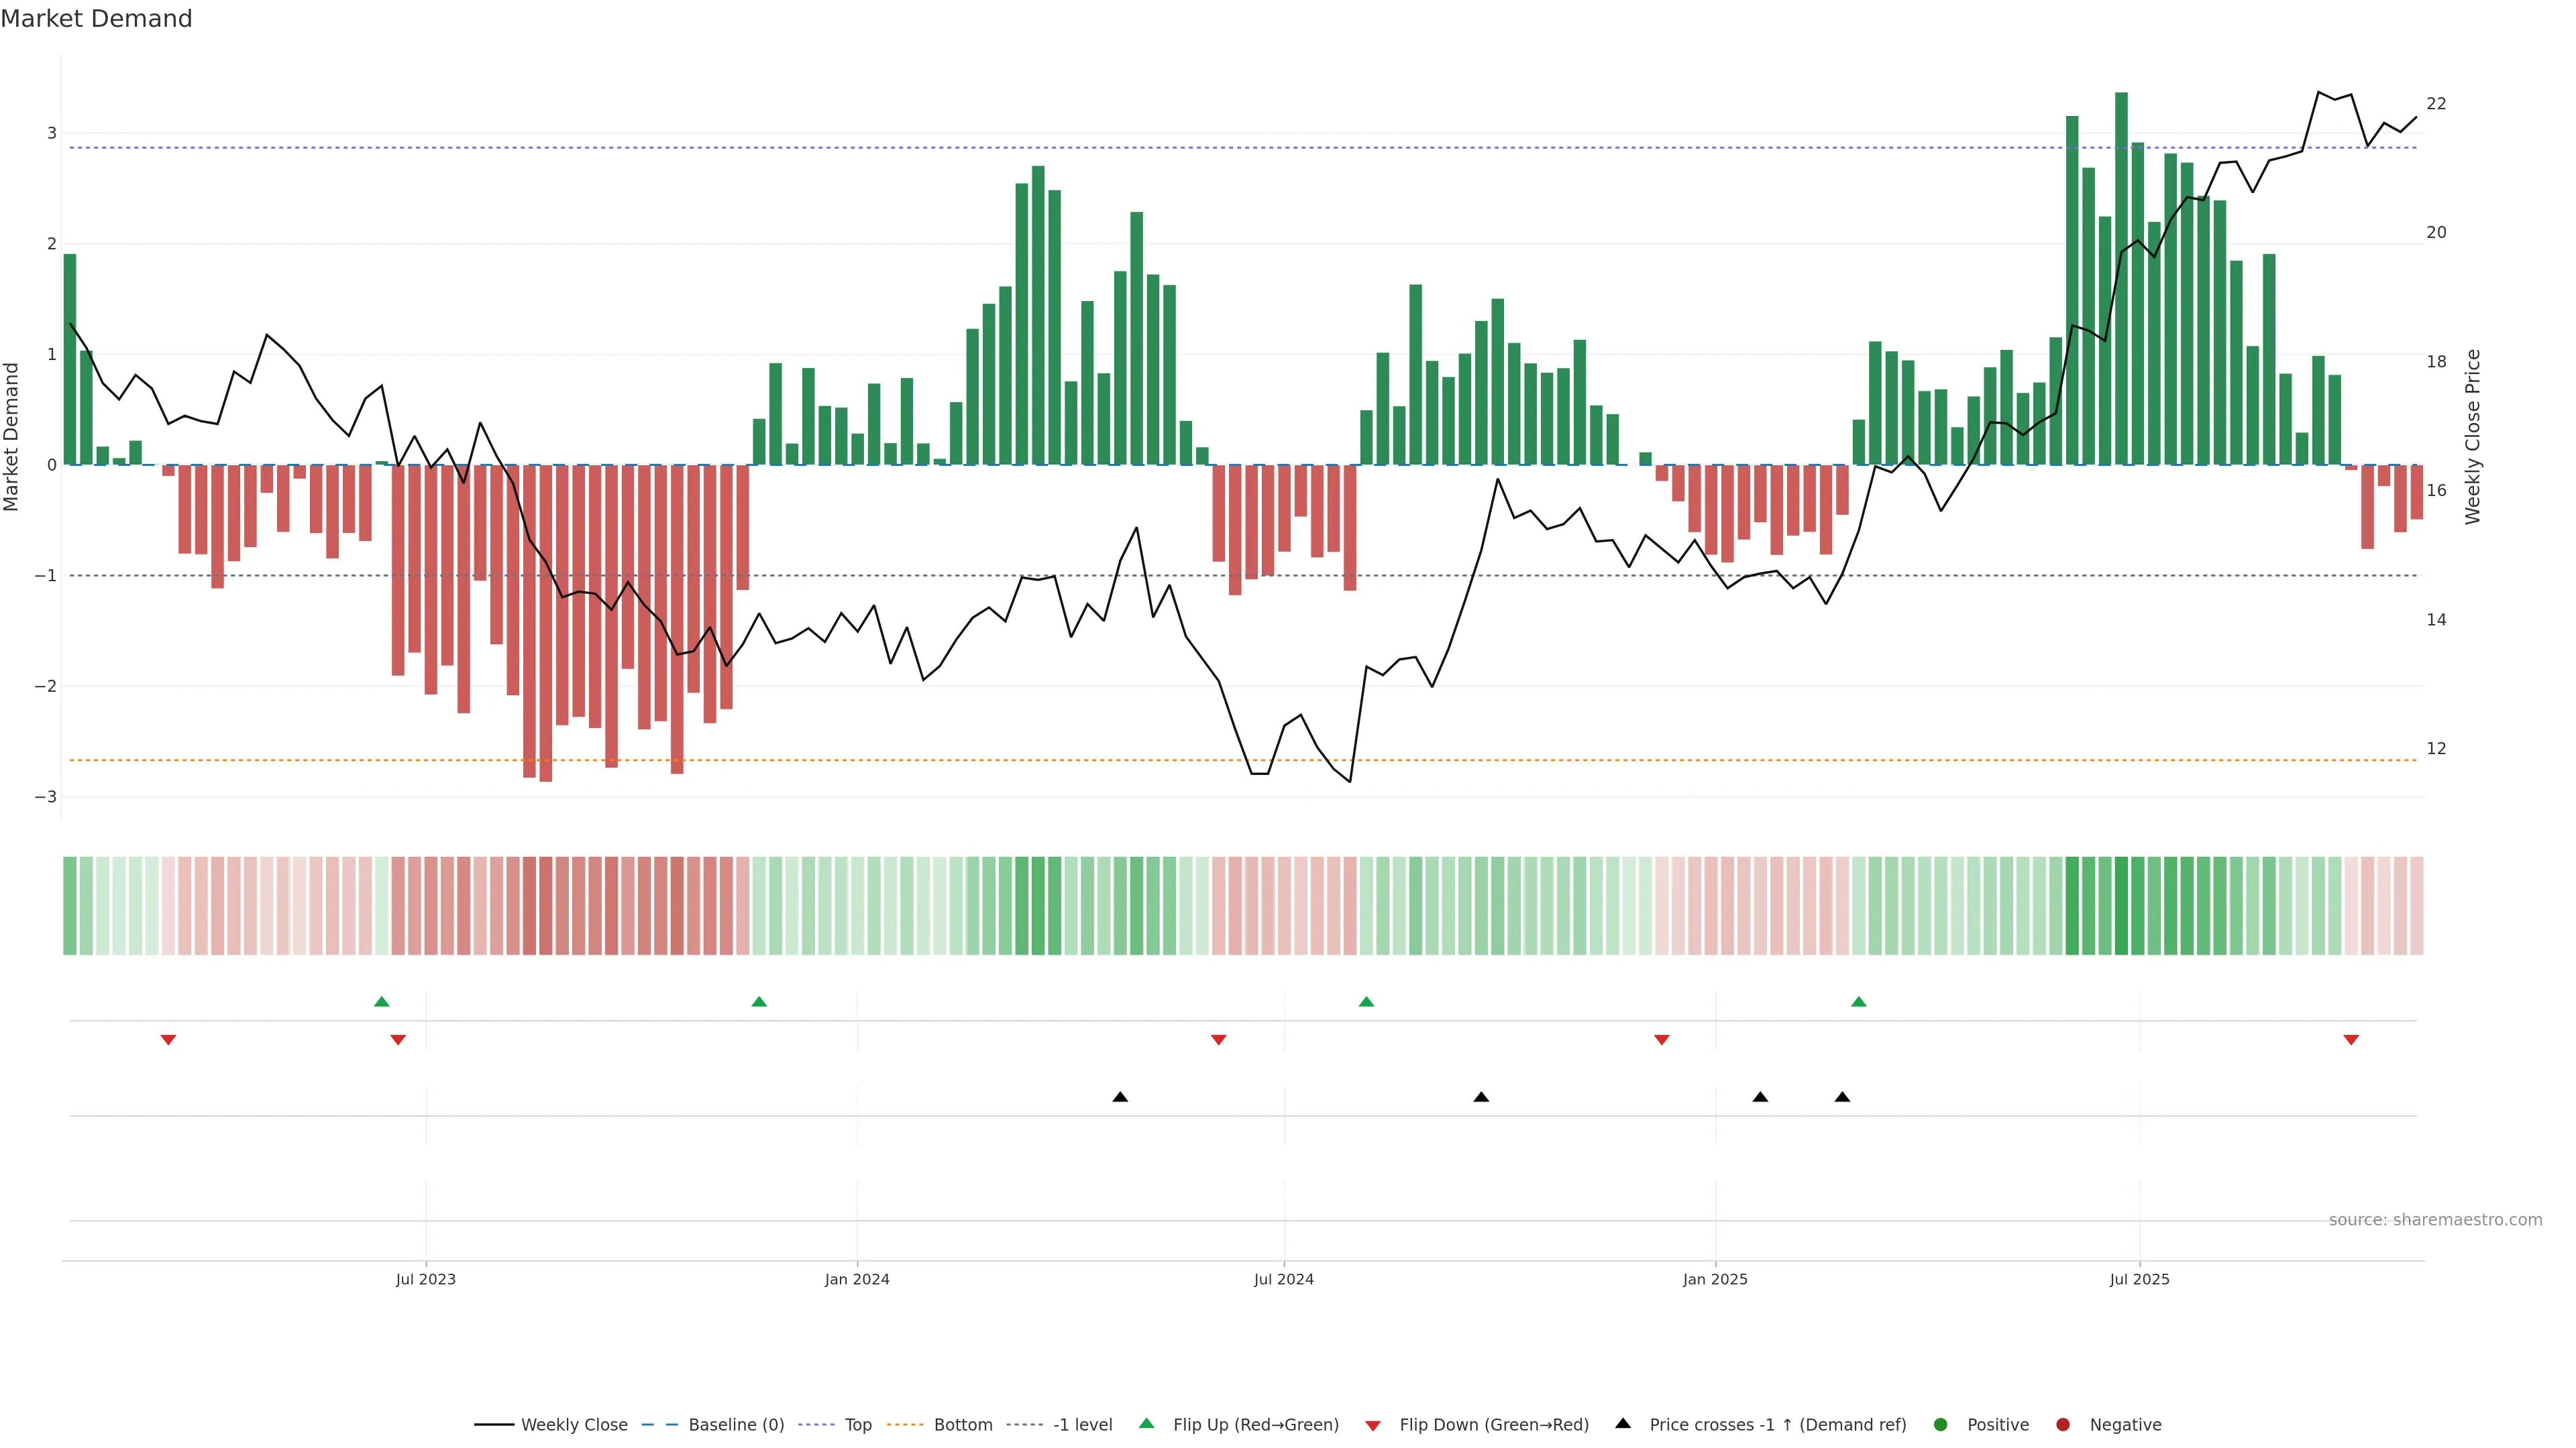Click Flip Up green triangle legend icon

(x=1147, y=1424)
